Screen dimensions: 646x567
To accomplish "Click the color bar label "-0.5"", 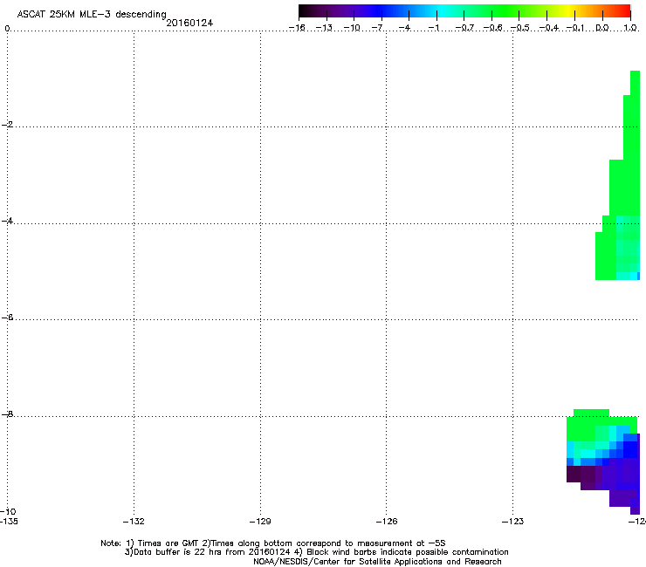I will click(x=520, y=28).
